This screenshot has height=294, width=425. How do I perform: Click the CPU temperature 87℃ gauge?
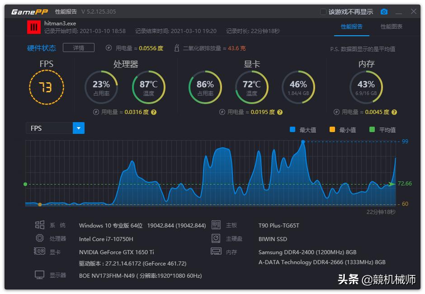[148, 87]
